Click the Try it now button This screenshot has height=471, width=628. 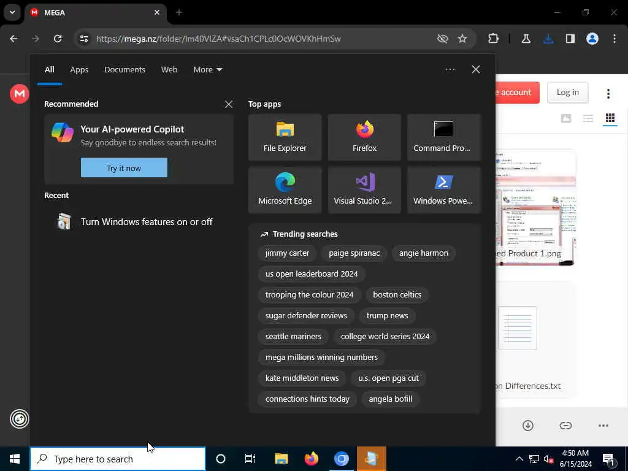(x=124, y=168)
